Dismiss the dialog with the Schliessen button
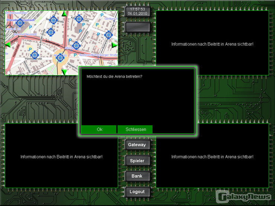This screenshot has height=206, width=275. pos(135,129)
